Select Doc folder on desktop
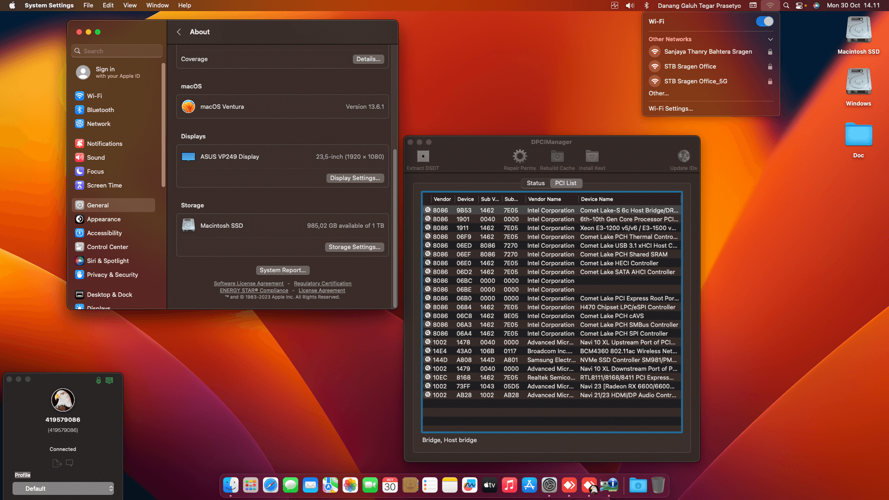 pos(858,135)
